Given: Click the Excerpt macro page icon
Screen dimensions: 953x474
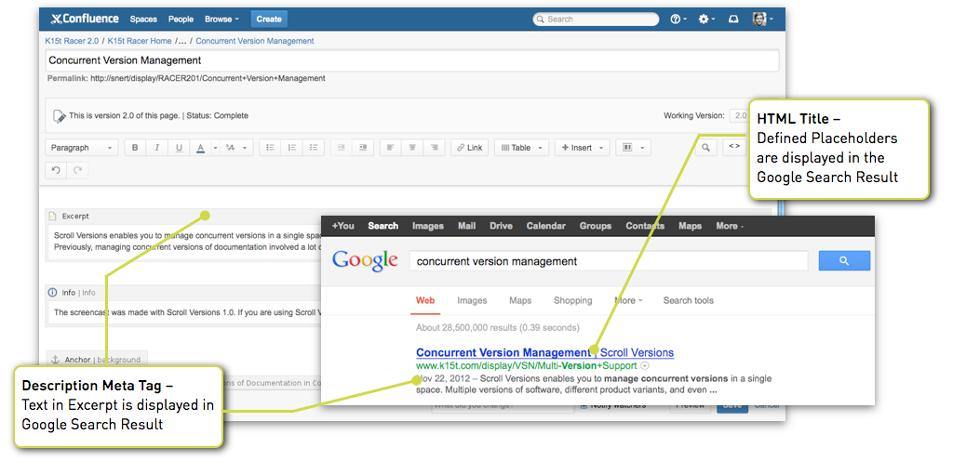Looking at the screenshot, I should coord(53,216).
